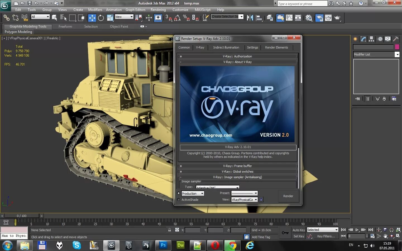
Task: Open Schematic View from toolbar
Action: pyautogui.click(x=298, y=18)
